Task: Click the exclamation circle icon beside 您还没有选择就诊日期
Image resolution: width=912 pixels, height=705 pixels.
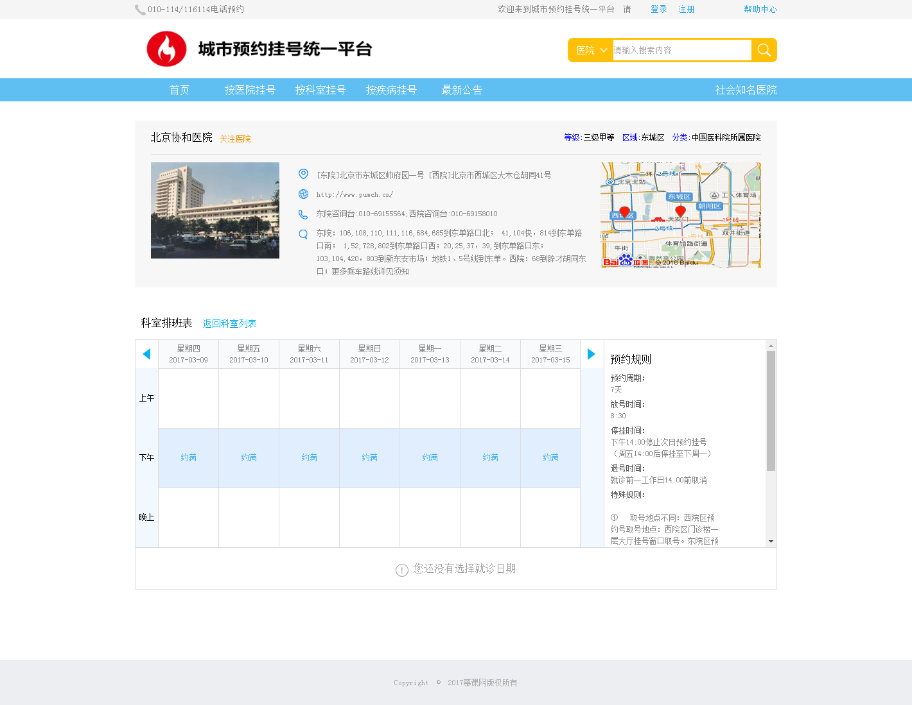Action: pos(401,569)
